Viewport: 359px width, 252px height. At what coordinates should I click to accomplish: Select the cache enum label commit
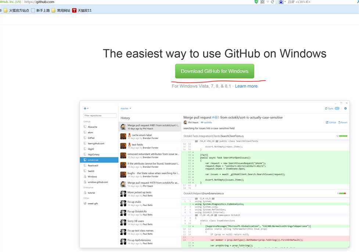(150, 136)
